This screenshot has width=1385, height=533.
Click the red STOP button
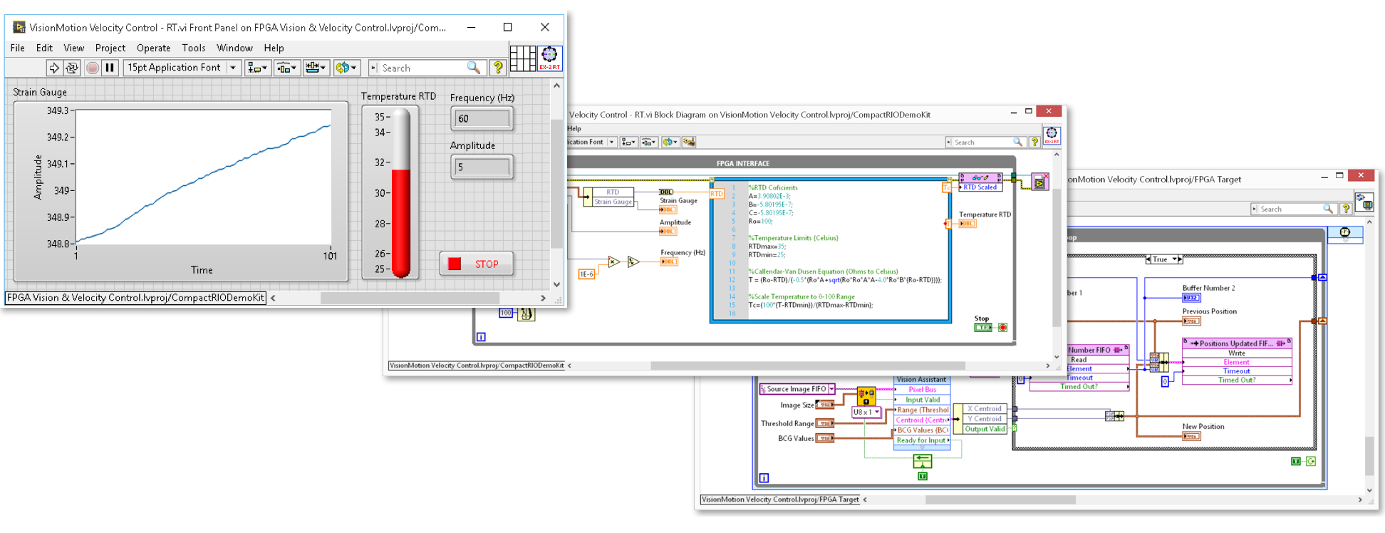(x=476, y=264)
